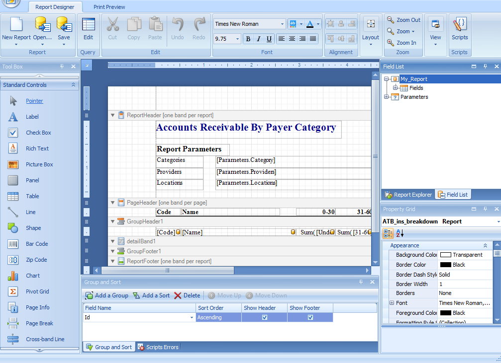Image resolution: width=501 pixels, height=363 pixels.
Task: Select the Report Designer tab
Action: [x=55, y=7]
